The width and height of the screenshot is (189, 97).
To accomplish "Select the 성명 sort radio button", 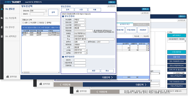I will click(x=23, y=23).
